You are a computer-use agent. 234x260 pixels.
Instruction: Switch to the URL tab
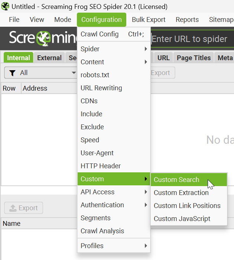163,58
